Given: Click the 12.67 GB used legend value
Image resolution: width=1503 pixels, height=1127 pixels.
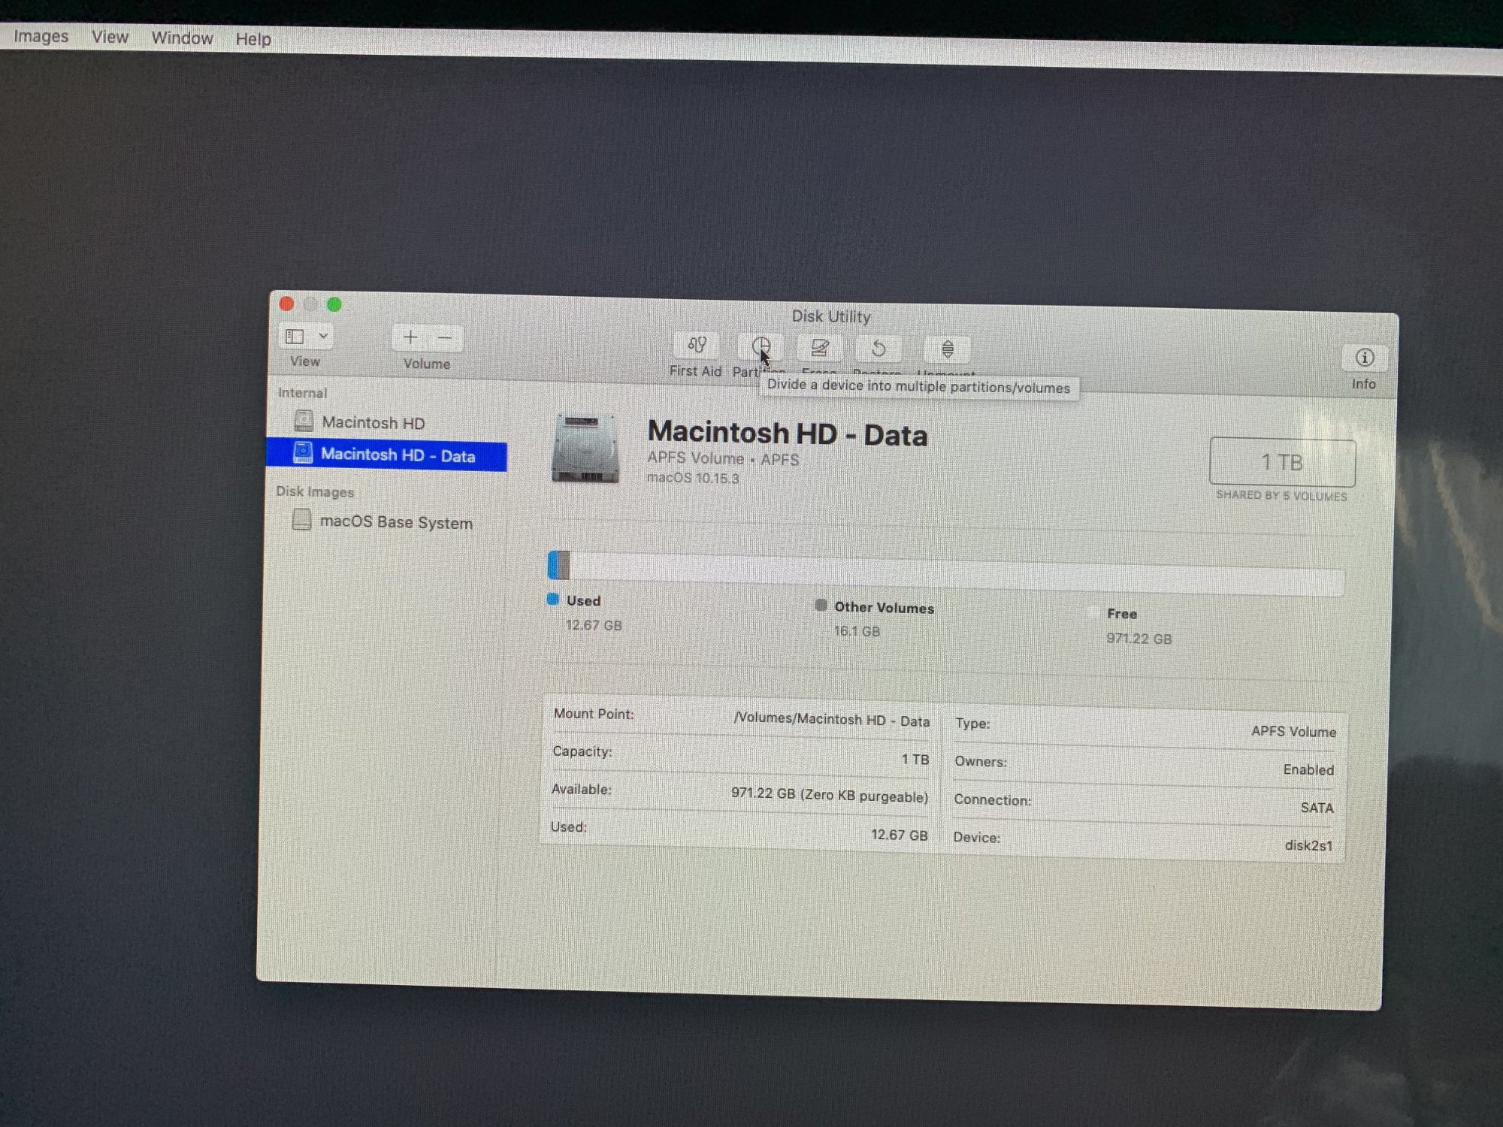Looking at the screenshot, I should (594, 625).
